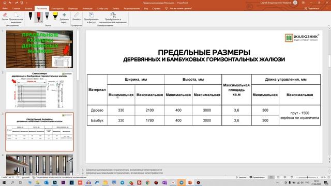Click Convert to Shape button
Image resolution: width=331 pixels, height=186 pixels.
coord(91,18)
